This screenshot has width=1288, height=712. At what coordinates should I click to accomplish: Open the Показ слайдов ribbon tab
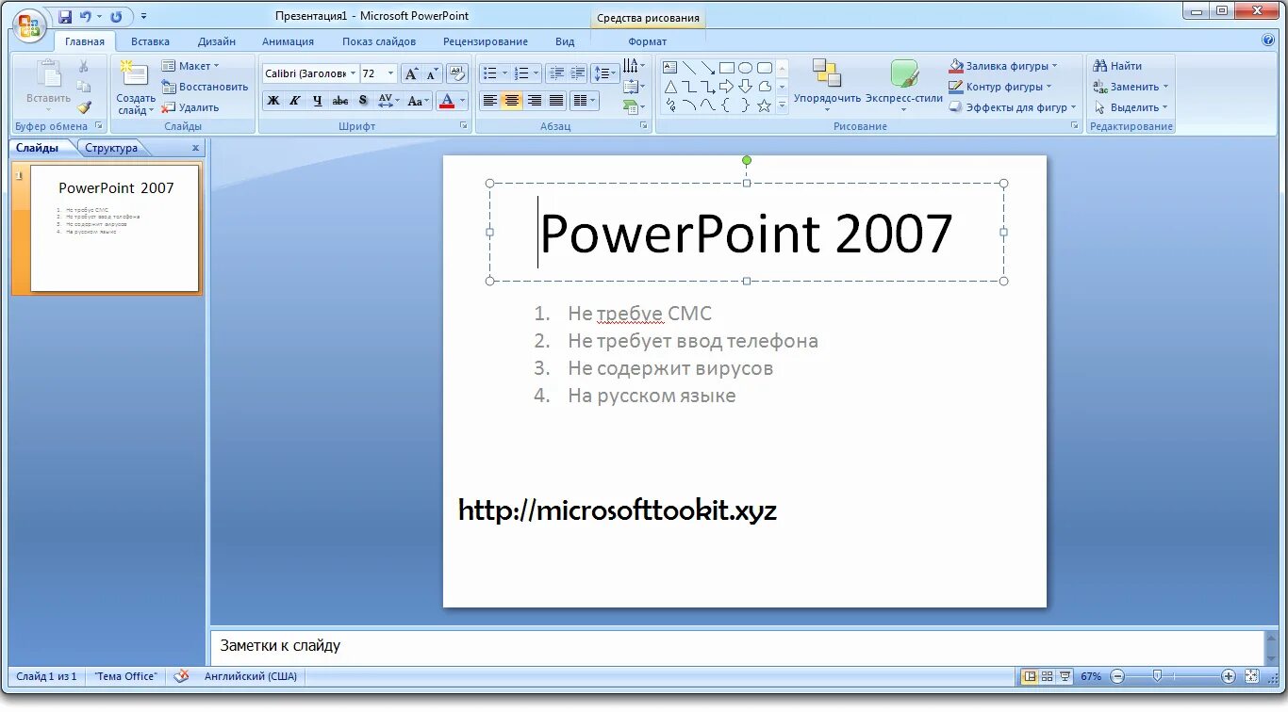[379, 41]
